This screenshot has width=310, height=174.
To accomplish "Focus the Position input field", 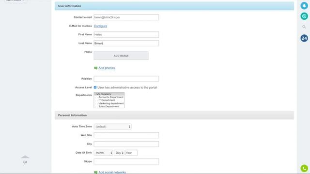I will (x=126, y=79).
